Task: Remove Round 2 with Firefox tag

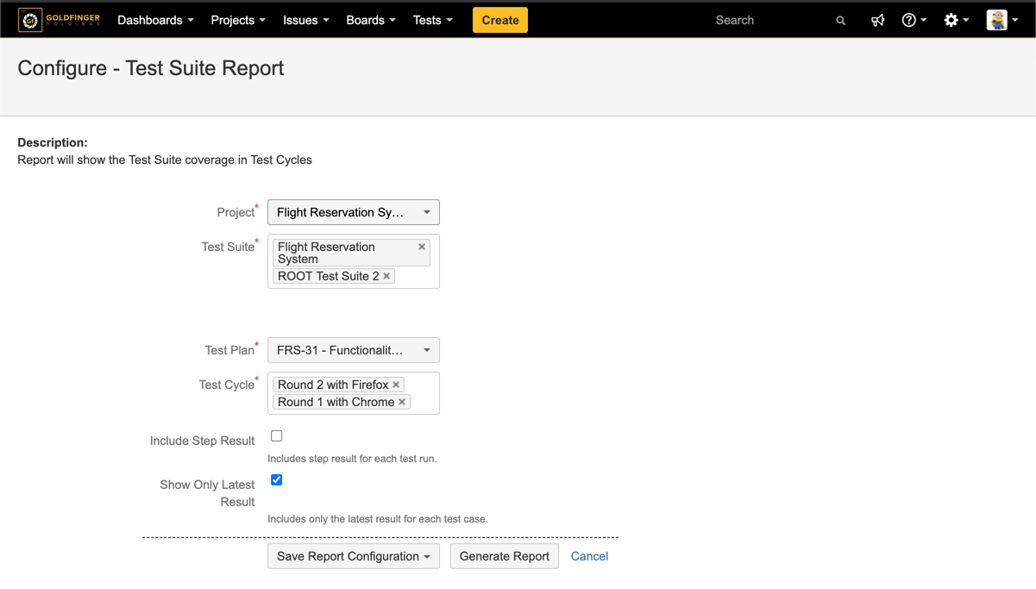Action: pos(396,385)
